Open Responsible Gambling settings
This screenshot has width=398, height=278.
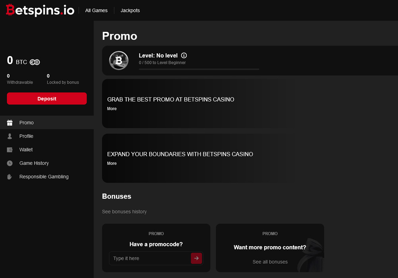[47, 177]
